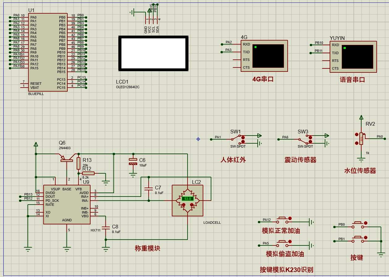Select the "震动传感器" label text

point(300,160)
